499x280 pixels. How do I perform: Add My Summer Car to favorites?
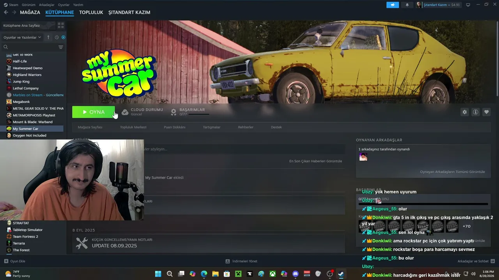(x=487, y=112)
